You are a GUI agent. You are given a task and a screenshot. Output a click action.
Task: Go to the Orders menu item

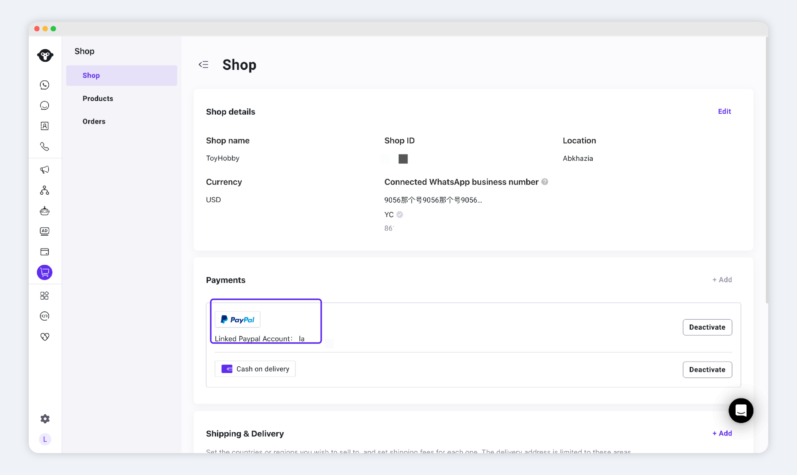[x=94, y=121]
